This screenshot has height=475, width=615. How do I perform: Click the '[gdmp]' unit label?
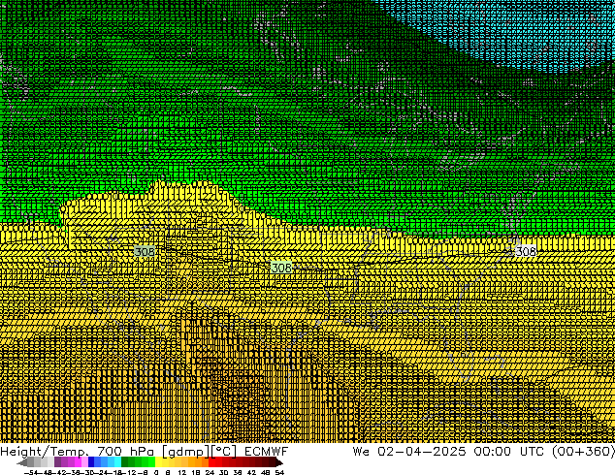click(185, 452)
